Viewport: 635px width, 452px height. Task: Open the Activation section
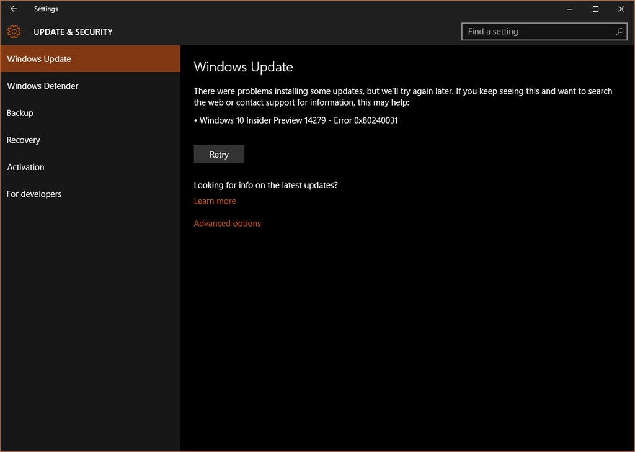point(91,167)
